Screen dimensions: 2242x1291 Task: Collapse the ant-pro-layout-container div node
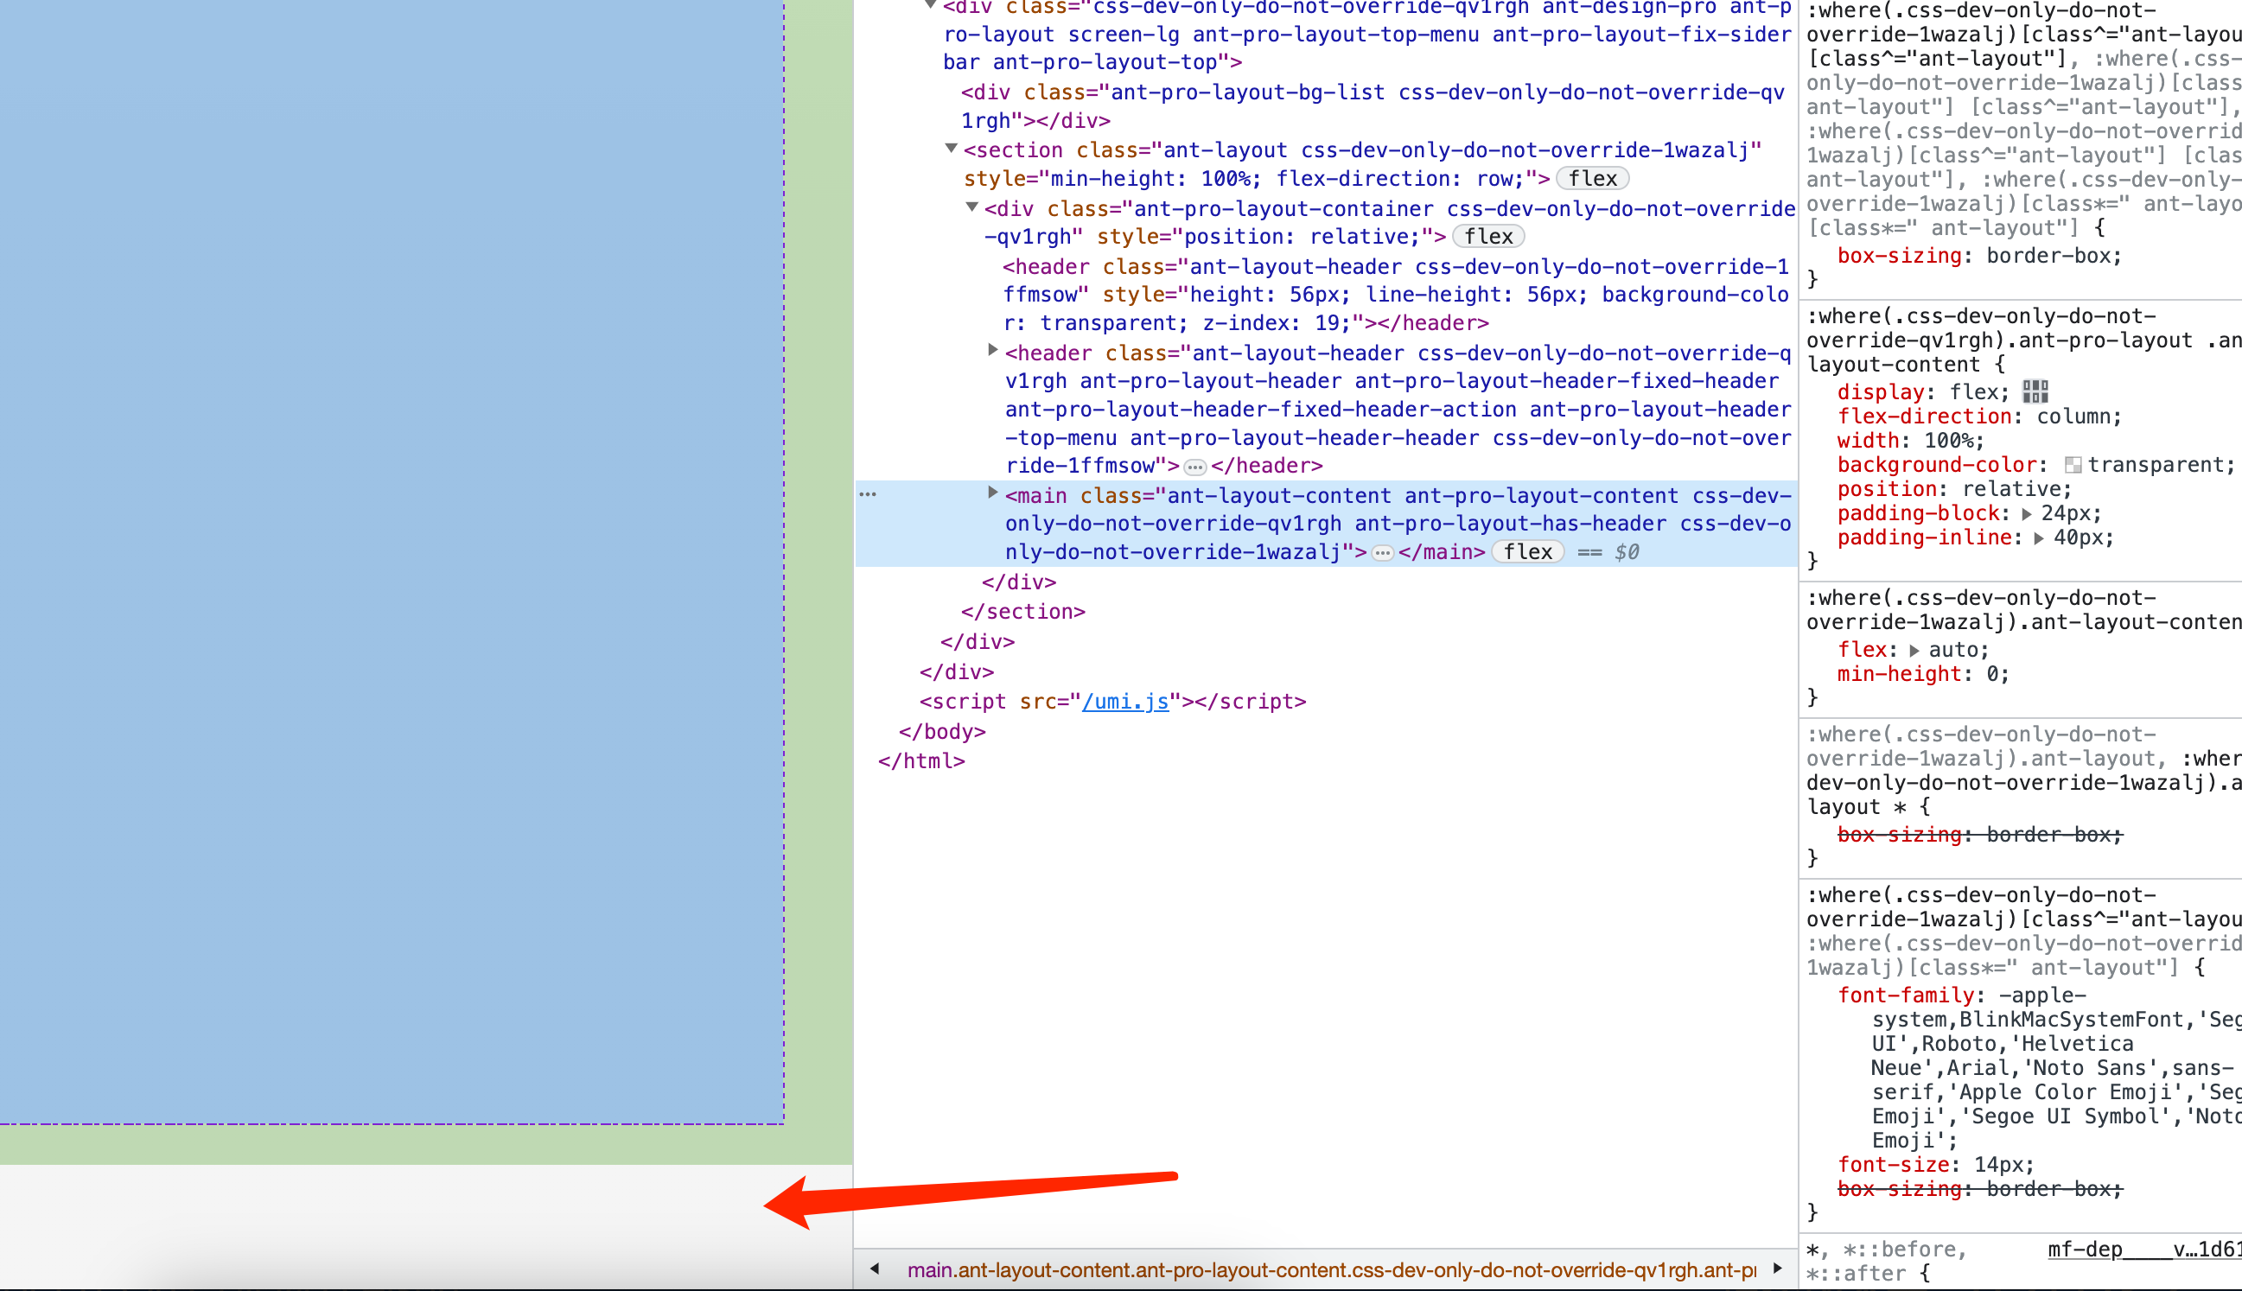(x=972, y=207)
